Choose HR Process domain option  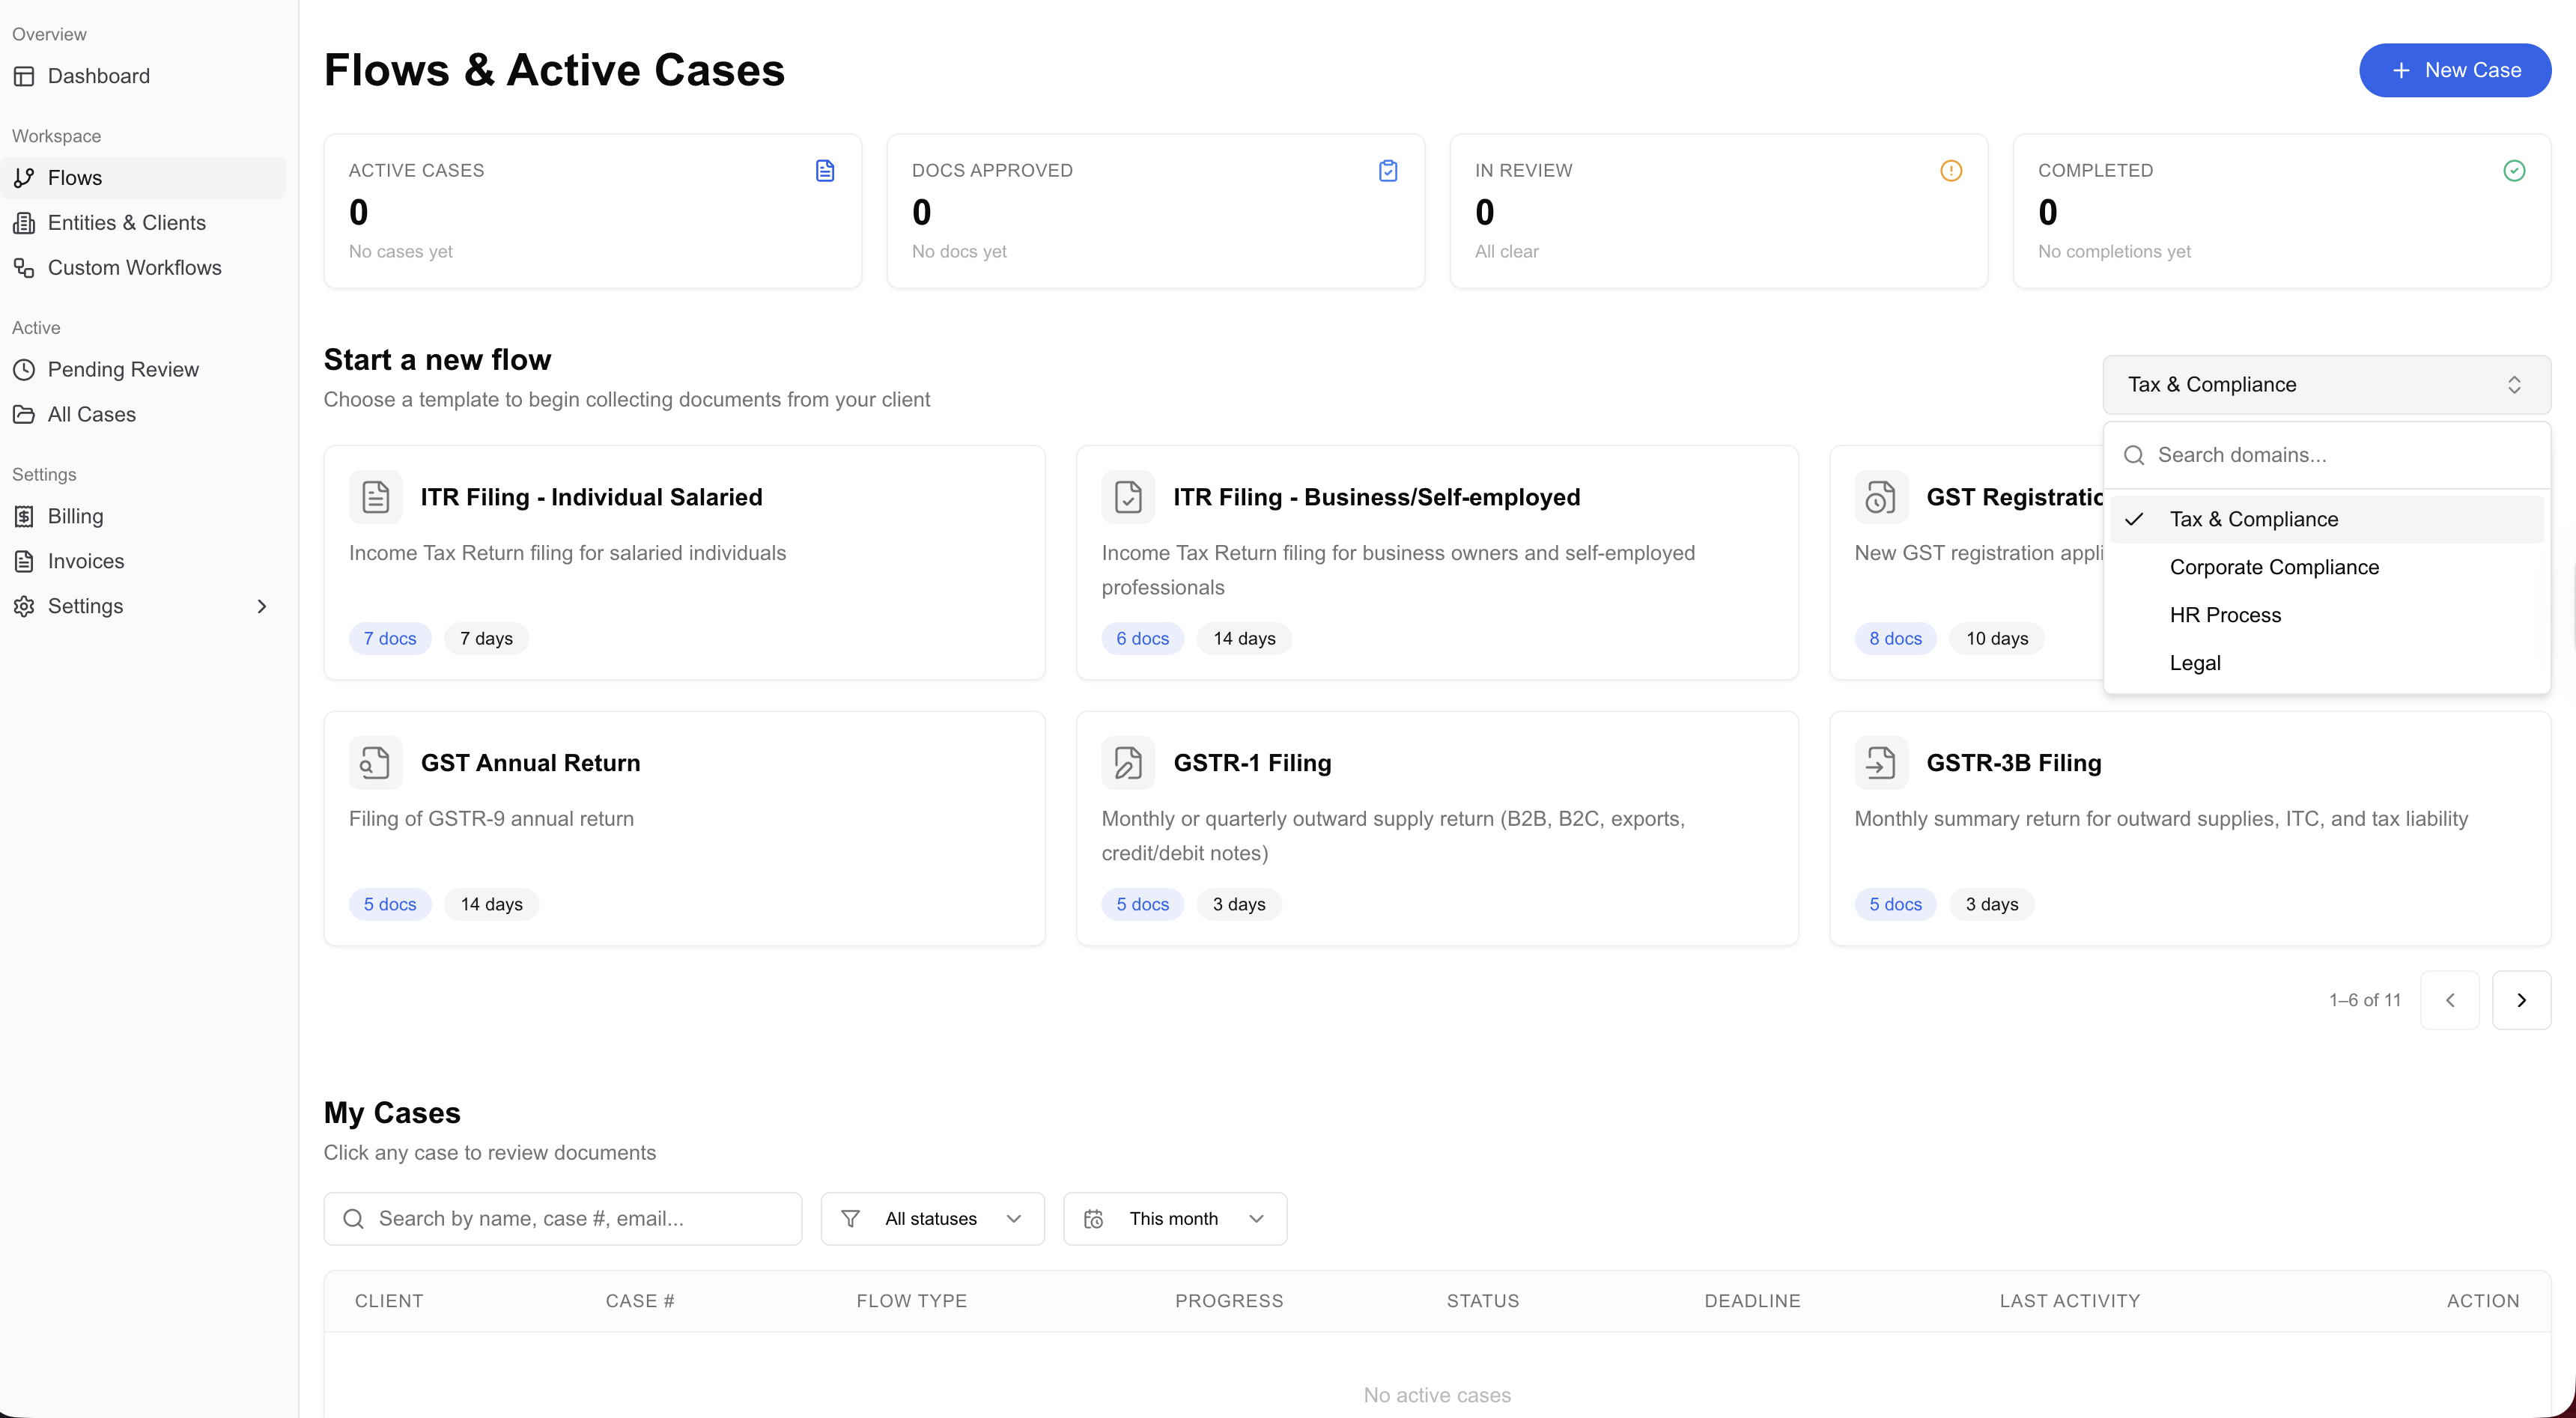tap(2327, 616)
